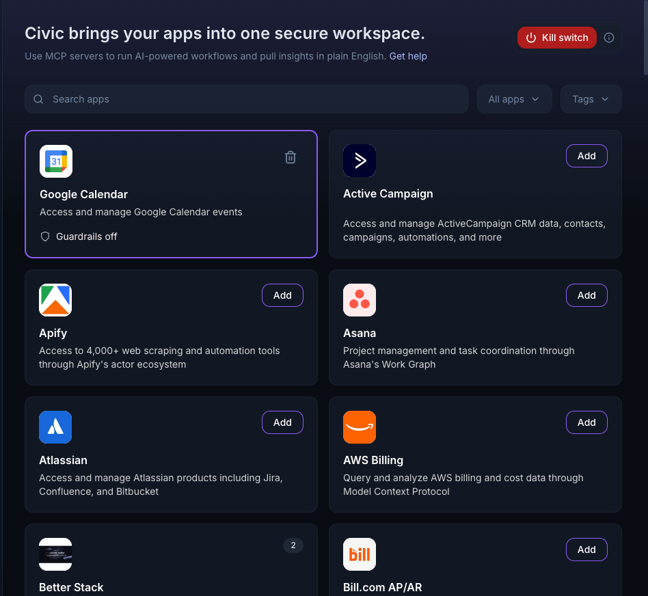The image size is (648, 596).
Task: Click the Asana three-dot logo
Action: [x=360, y=299]
